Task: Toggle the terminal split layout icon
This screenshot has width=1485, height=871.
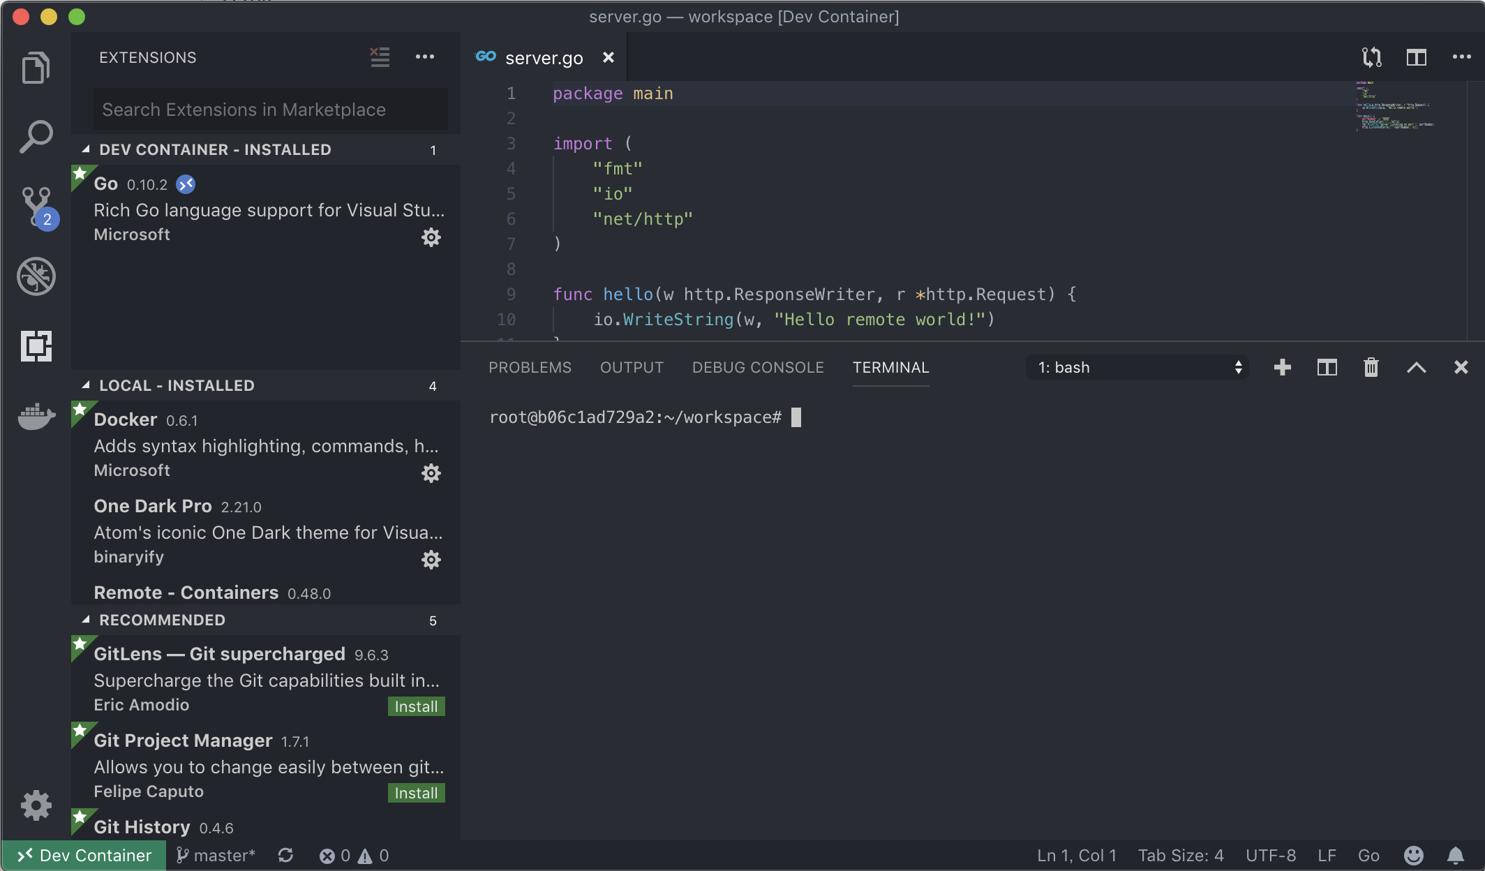Action: pos(1324,366)
